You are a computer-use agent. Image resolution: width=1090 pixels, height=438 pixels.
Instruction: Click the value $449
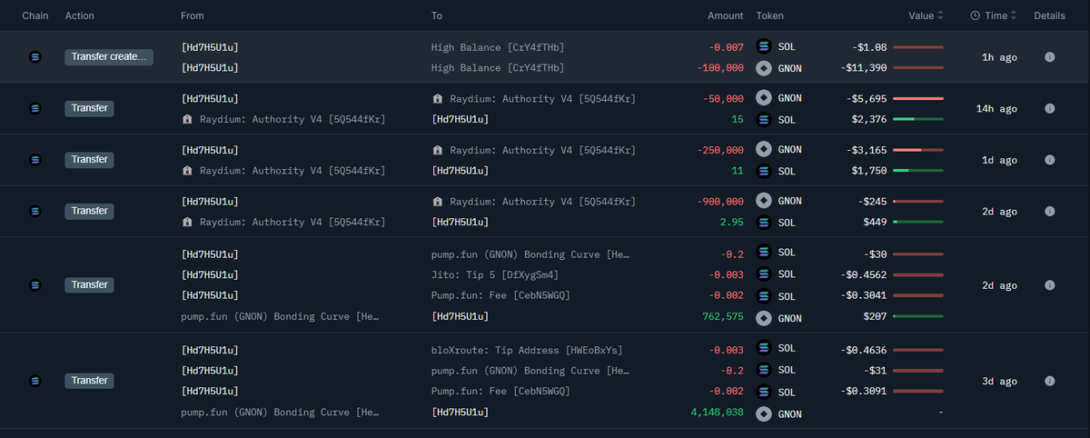[x=875, y=222]
